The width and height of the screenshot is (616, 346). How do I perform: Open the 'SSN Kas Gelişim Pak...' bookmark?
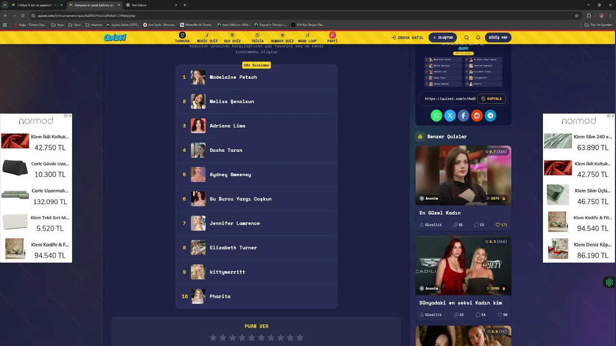click(x=308, y=25)
